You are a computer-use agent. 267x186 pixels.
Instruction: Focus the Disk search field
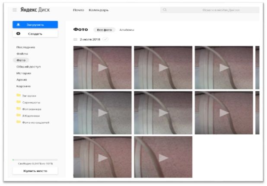coord(210,10)
